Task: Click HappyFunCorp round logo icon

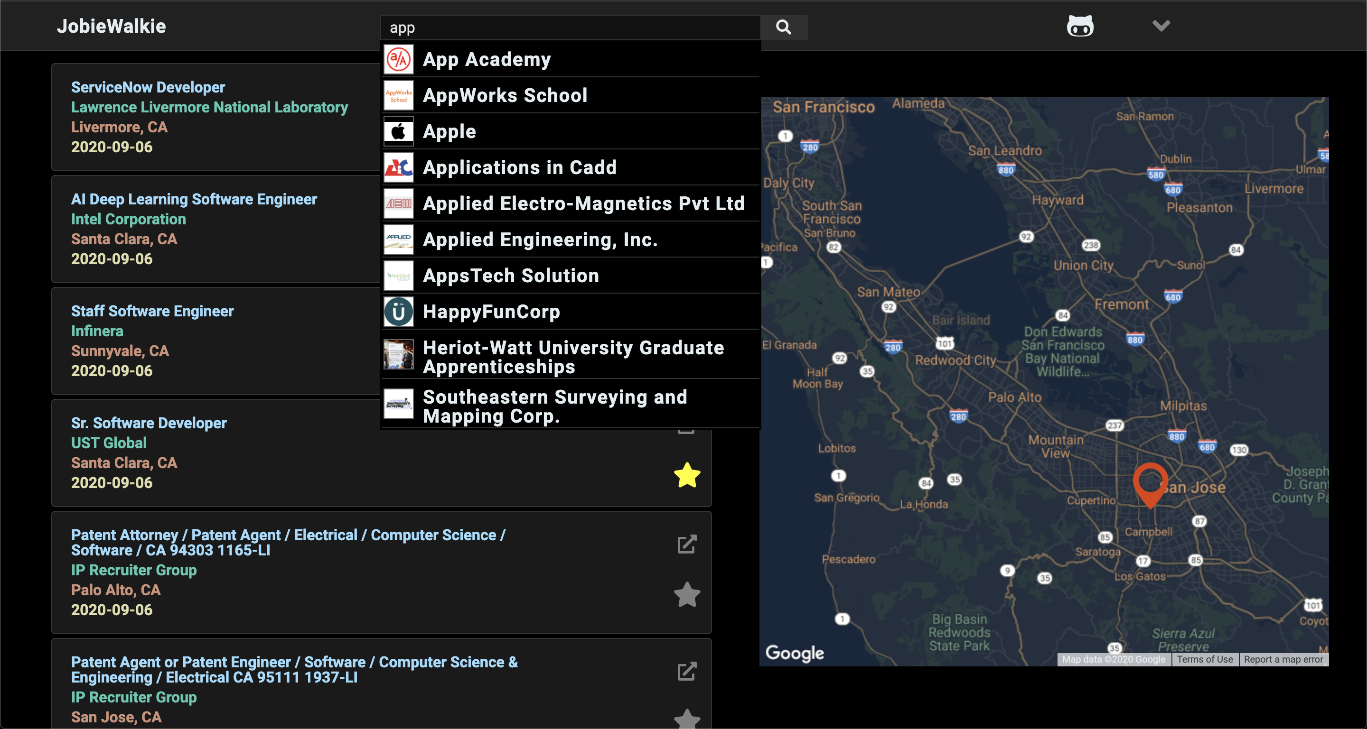Action: click(x=399, y=312)
